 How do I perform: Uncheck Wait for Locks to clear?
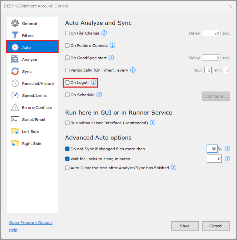(x=67, y=159)
